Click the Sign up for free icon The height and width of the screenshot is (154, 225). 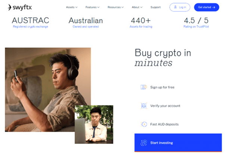pos(144,87)
